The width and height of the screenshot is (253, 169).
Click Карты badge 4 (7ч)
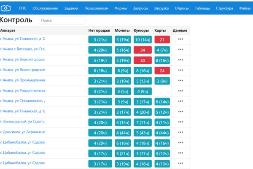[162, 50]
